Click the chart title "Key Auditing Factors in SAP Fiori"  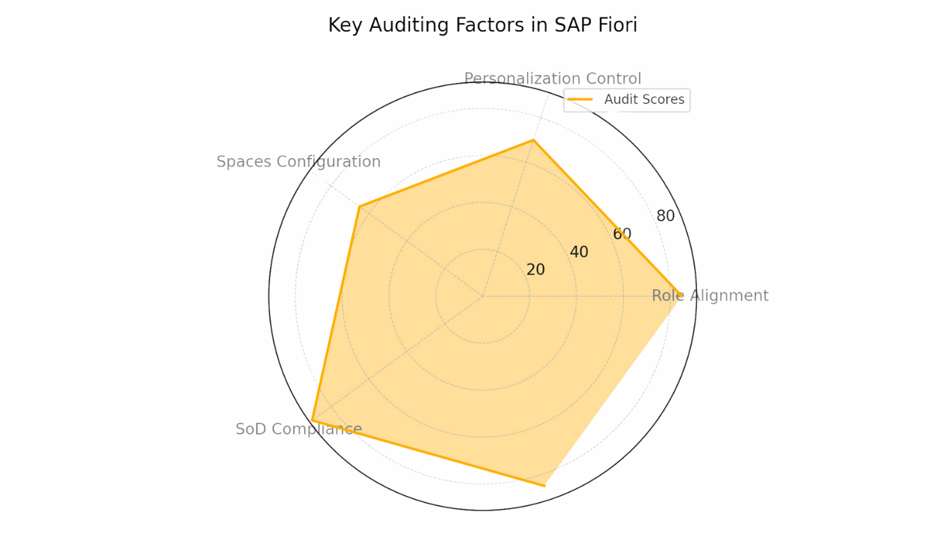[482, 25]
